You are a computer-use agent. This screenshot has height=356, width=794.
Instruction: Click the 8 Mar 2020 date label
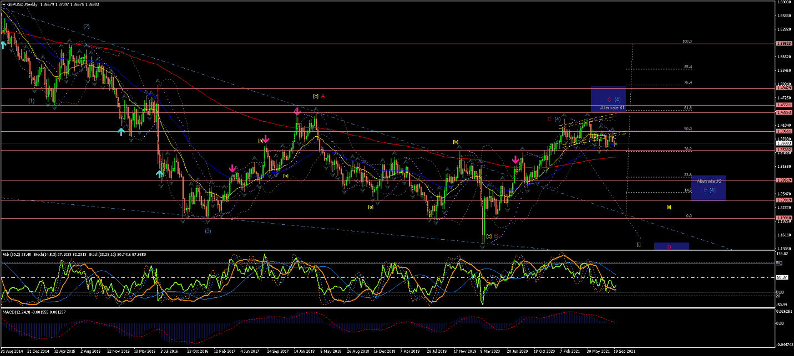coord(490,351)
